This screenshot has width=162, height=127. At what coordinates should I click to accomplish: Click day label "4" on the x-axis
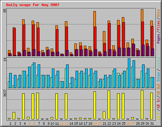(x=25, y=124)
